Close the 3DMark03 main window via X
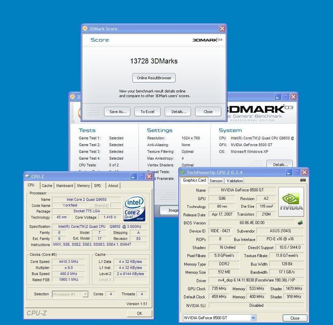 pos(294,97)
